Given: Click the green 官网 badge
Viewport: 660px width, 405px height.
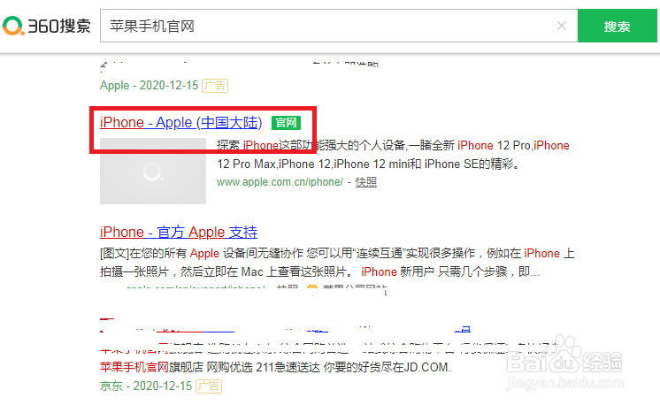Looking at the screenshot, I should [x=287, y=123].
